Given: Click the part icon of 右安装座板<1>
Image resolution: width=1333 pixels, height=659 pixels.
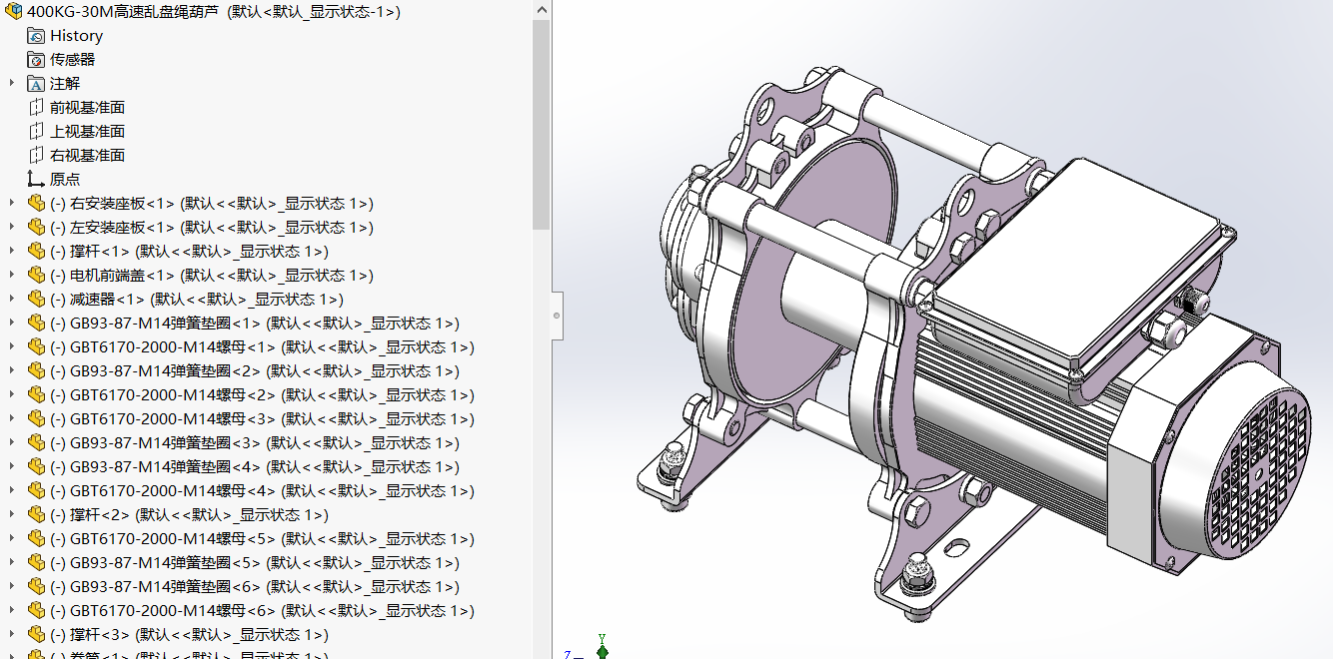Looking at the screenshot, I should tap(37, 204).
